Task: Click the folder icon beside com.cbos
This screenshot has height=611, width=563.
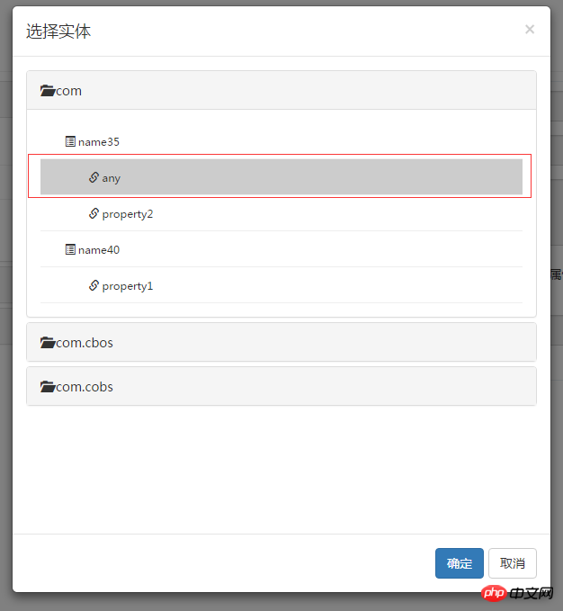Action: (48, 343)
